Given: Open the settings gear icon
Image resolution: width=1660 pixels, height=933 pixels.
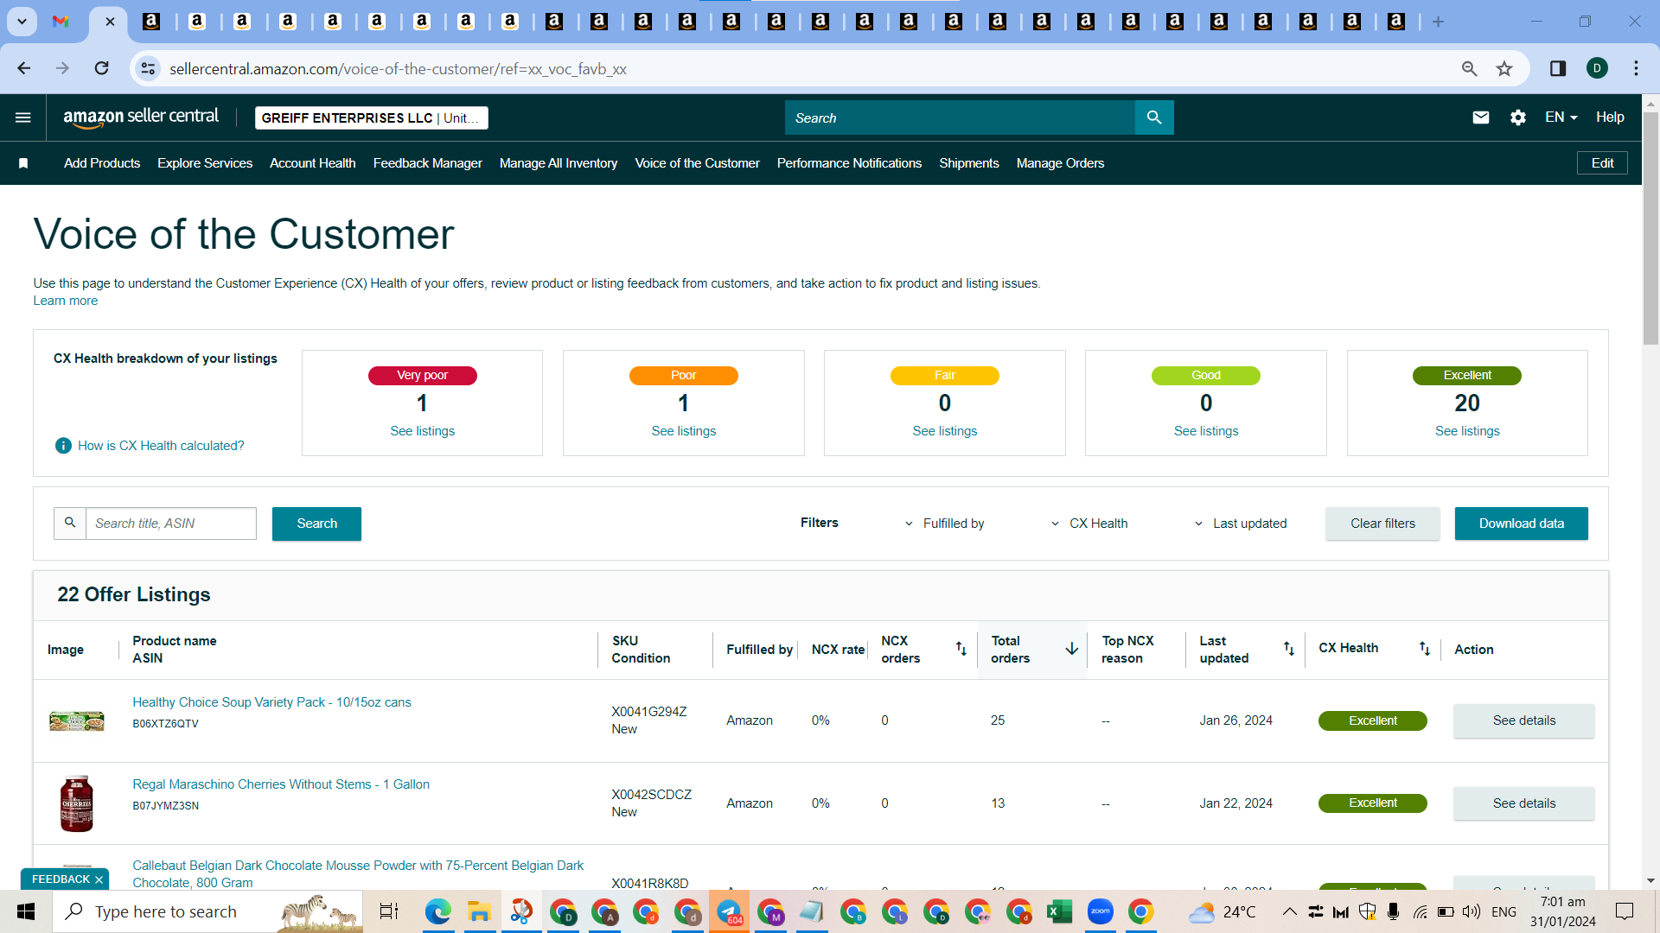Looking at the screenshot, I should point(1518,117).
